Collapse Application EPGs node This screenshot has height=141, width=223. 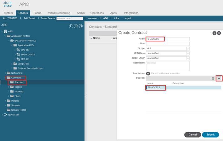(12, 45)
